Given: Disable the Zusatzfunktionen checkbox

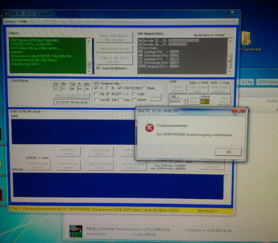Looking at the screenshot, I should pyautogui.click(x=99, y=68).
